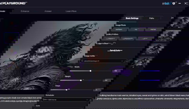Select the Manual image mode
189x109 pixels.
click(153, 30)
